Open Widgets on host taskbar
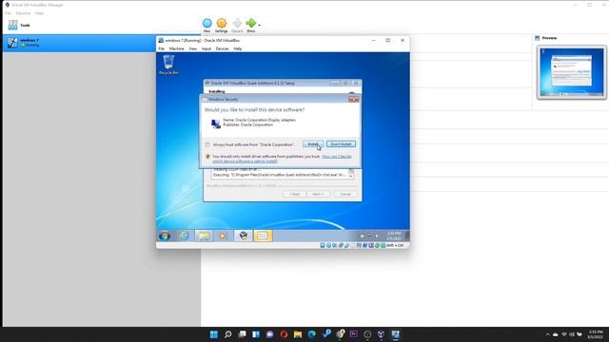The image size is (609, 342). coord(256,334)
